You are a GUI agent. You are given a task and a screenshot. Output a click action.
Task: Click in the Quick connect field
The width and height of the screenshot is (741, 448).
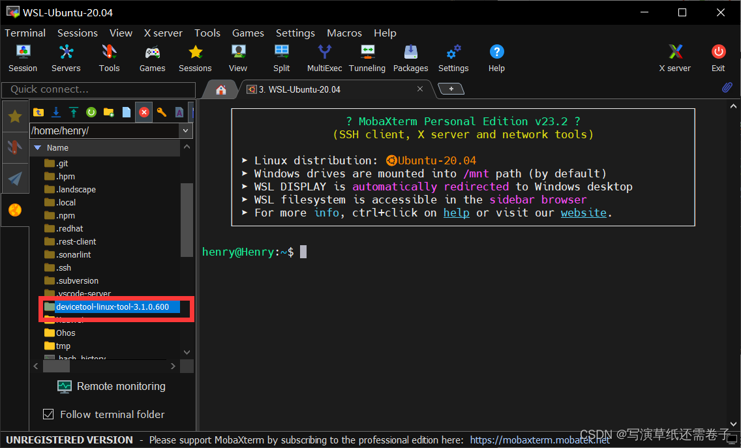click(98, 90)
